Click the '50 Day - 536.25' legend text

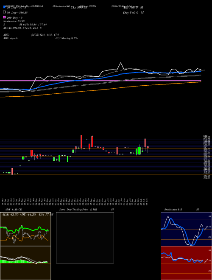point(17,13)
